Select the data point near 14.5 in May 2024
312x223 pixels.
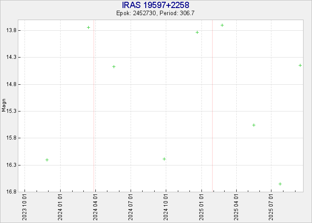[x=114, y=67]
